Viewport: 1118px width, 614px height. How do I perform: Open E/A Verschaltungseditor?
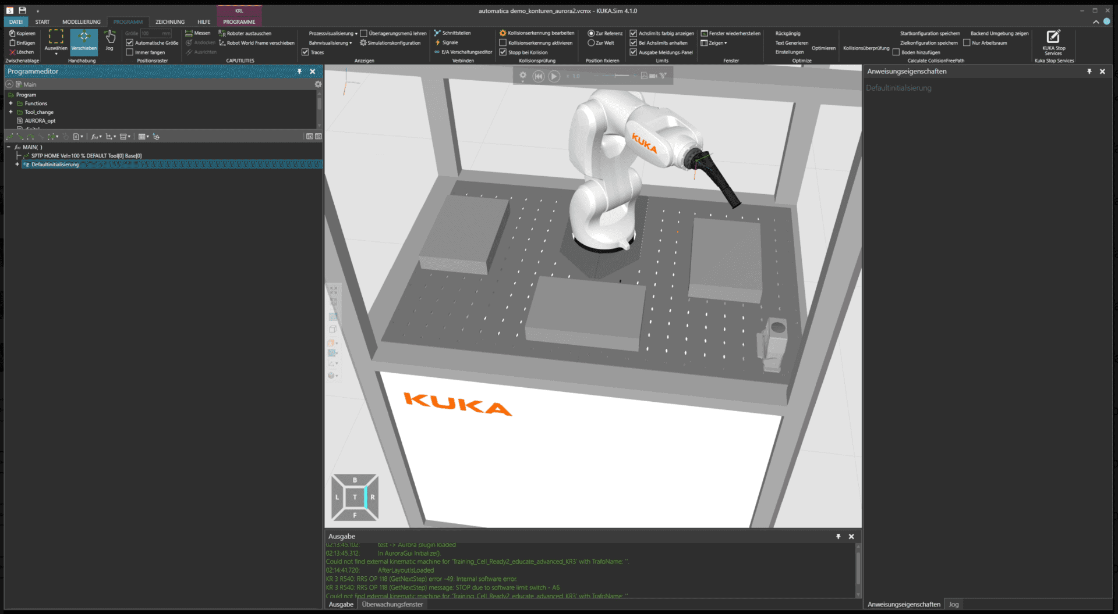464,52
